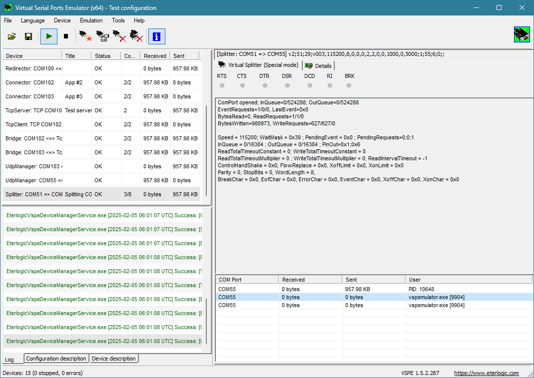Open the Device description tab
The width and height of the screenshot is (534, 378).
tap(114, 359)
